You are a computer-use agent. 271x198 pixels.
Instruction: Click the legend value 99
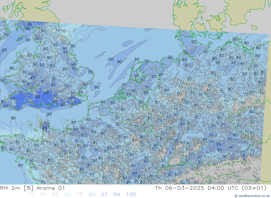tap(117, 194)
